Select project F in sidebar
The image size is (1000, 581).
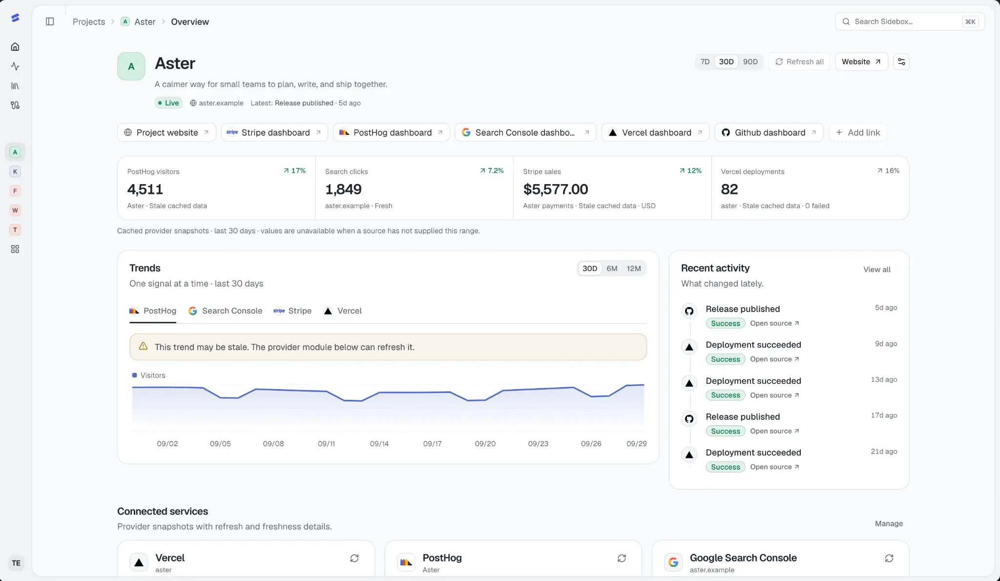coord(15,191)
